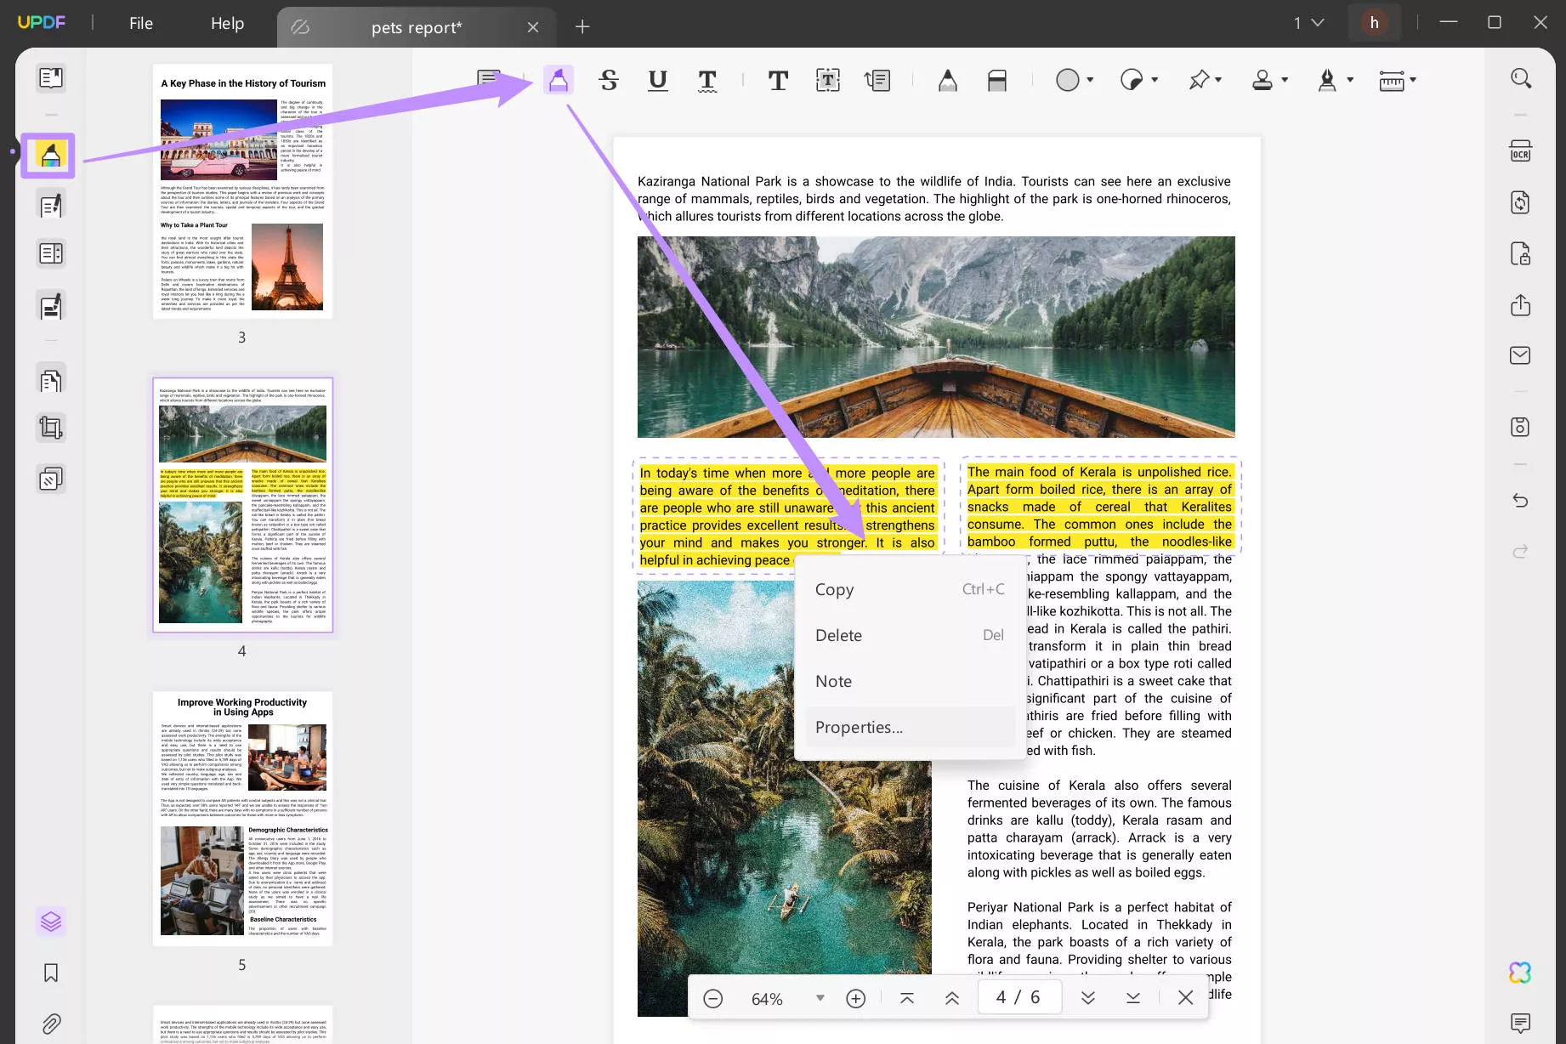Expand the shape tool dropdown arrow
Screen dimensions: 1566x1044
click(1090, 80)
